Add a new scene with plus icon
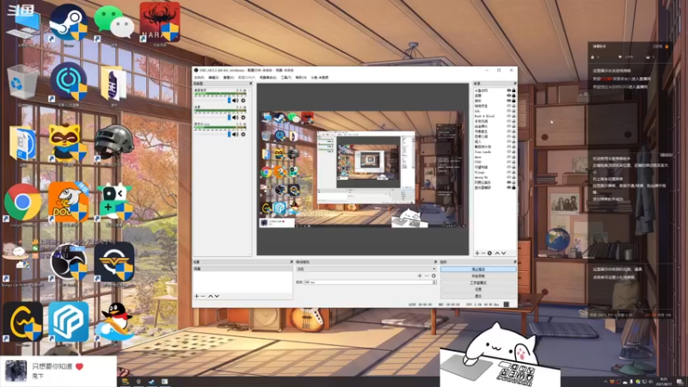 tap(197, 296)
